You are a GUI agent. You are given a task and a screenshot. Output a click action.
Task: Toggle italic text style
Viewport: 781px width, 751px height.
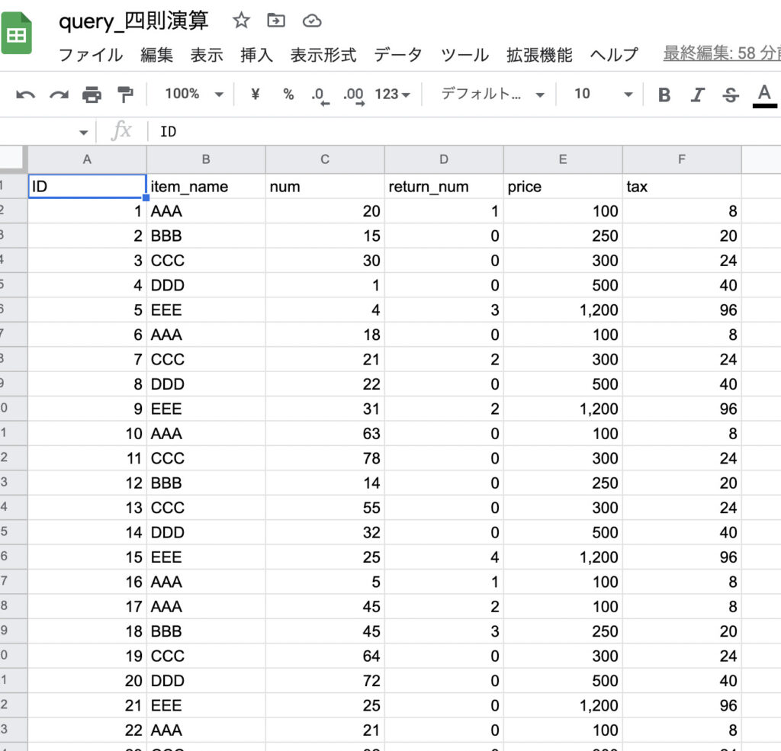click(x=697, y=95)
